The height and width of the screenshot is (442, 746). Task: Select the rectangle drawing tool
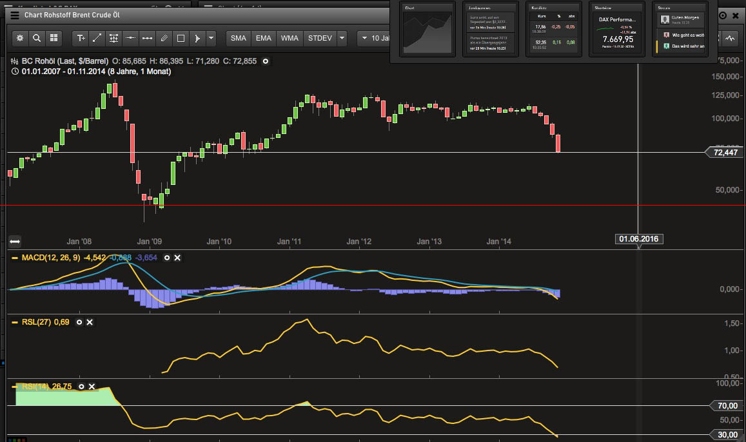(181, 38)
